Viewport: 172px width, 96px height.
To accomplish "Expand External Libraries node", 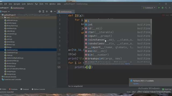I will [x=1, y=77].
